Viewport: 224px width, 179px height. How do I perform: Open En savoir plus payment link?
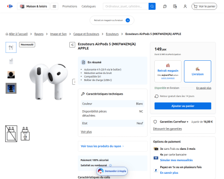169,173
